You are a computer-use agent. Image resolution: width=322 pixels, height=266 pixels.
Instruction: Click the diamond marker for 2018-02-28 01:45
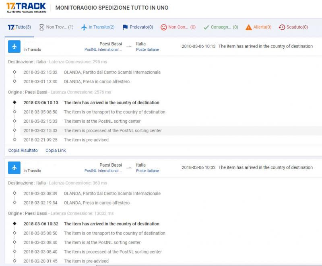click(x=14, y=261)
